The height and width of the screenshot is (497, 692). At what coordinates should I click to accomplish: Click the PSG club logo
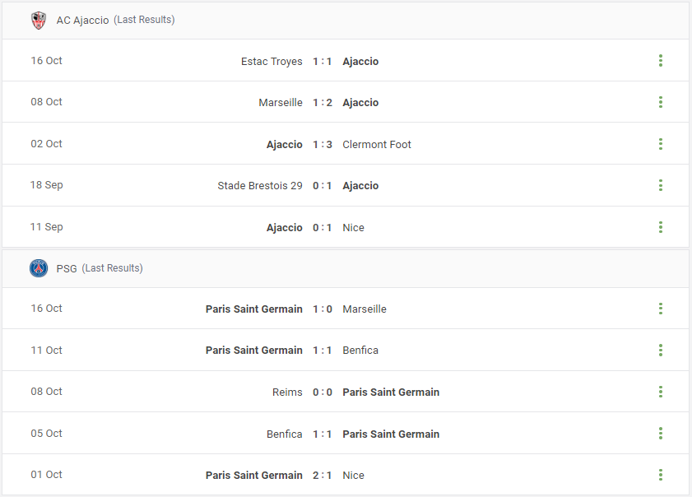(x=39, y=268)
